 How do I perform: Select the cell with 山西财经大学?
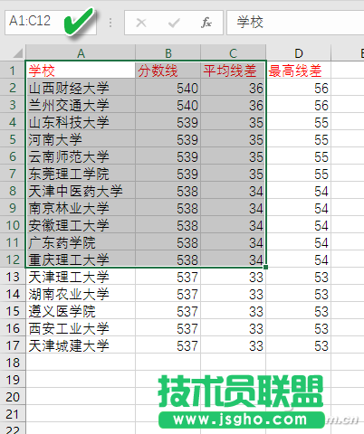(x=81, y=88)
